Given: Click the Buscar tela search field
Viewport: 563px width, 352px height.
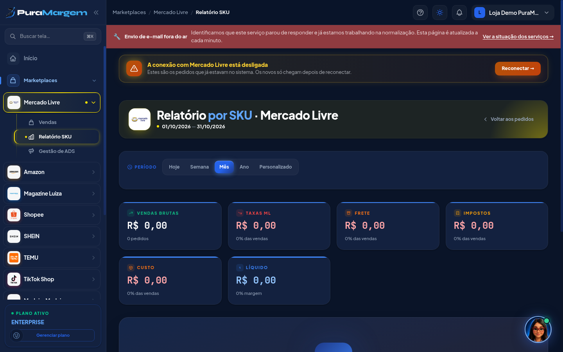Looking at the screenshot, I should coord(53,36).
